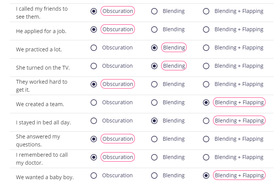277x186 pixels.
Task: Select Blending + Flapping for 'I stayed in bed'
Action: (x=206, y=121)
